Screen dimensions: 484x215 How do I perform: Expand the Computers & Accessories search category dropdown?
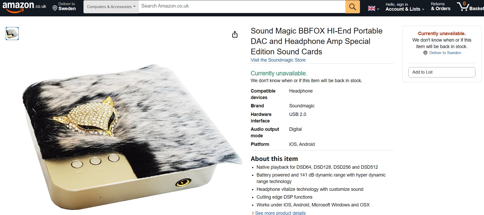click(111, 7)
